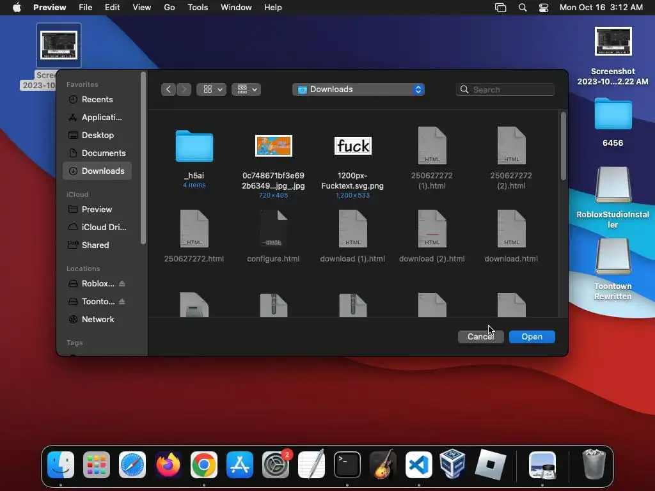Open the Apple menu
Image resolution: width=655 pixels, height=491 pixels.
[x=17, y=8]
